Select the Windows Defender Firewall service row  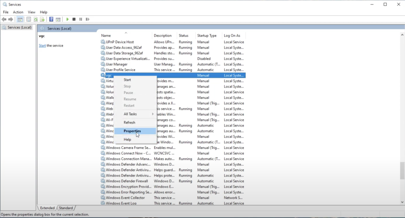click(126, 181)
